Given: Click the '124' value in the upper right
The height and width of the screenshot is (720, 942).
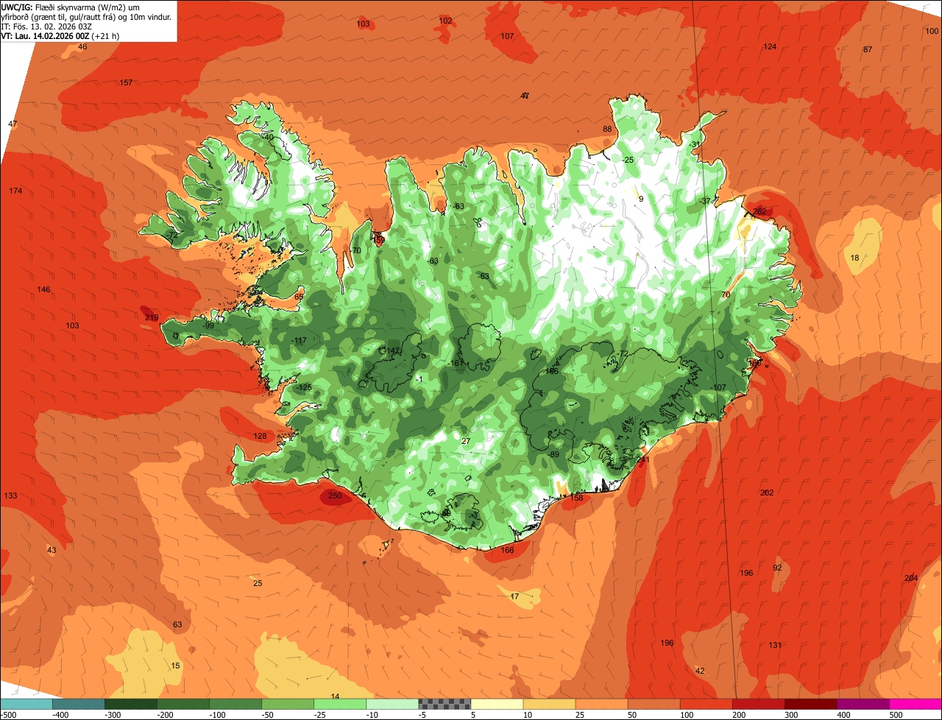Looking at the screenshot, I should point(770,46).
